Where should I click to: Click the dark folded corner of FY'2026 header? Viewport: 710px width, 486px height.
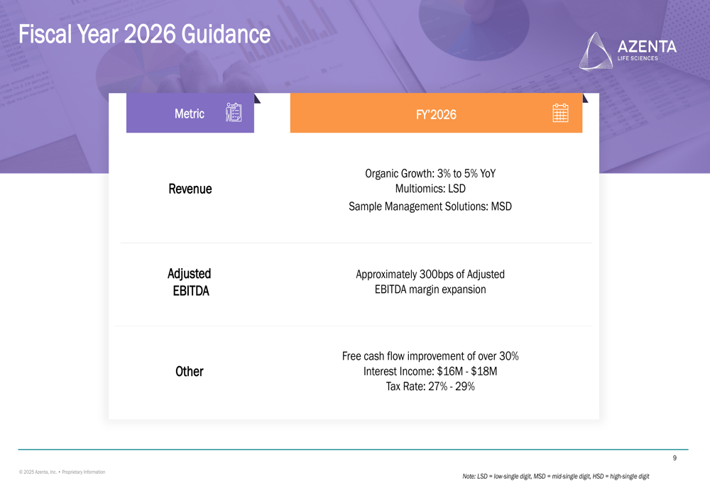click(x=585, y=99)
